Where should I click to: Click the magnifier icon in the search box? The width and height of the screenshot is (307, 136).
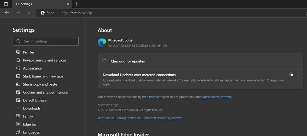pyautogui.click(x=18, y=41)
